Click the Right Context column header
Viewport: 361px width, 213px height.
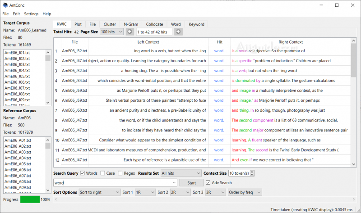[291, 42]
